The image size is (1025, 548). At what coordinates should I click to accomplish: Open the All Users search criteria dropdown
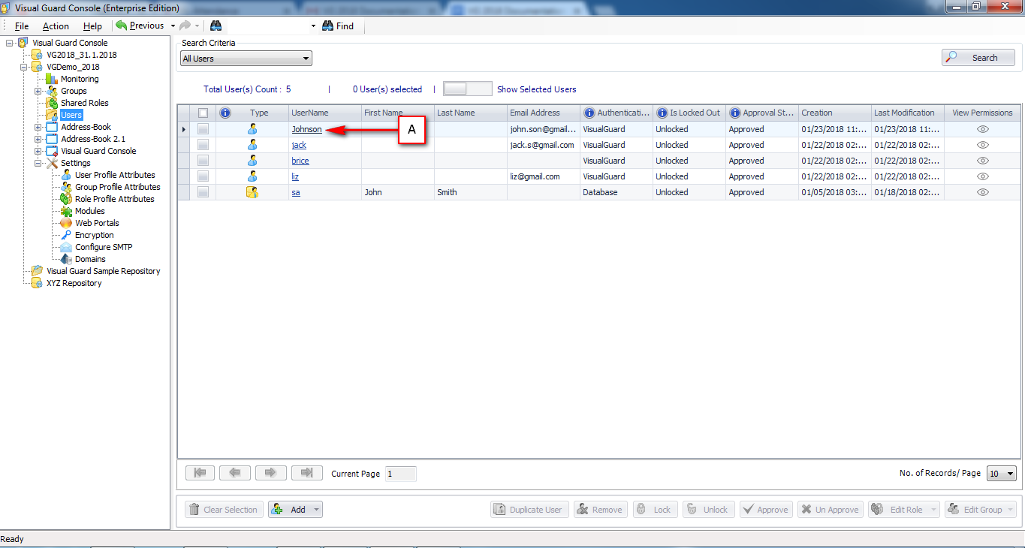[305, 58]
